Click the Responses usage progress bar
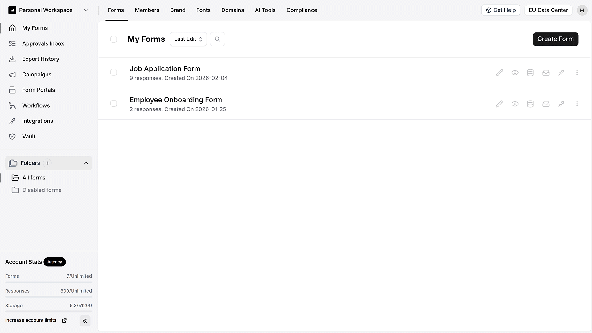Screen dimensions: 592x333 [x=48, y=297]
